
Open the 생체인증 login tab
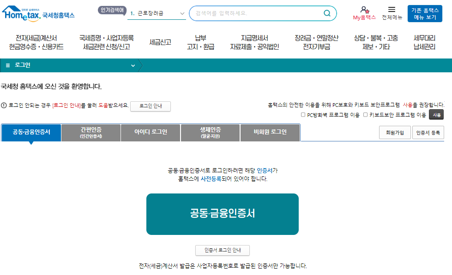[210, 132]
